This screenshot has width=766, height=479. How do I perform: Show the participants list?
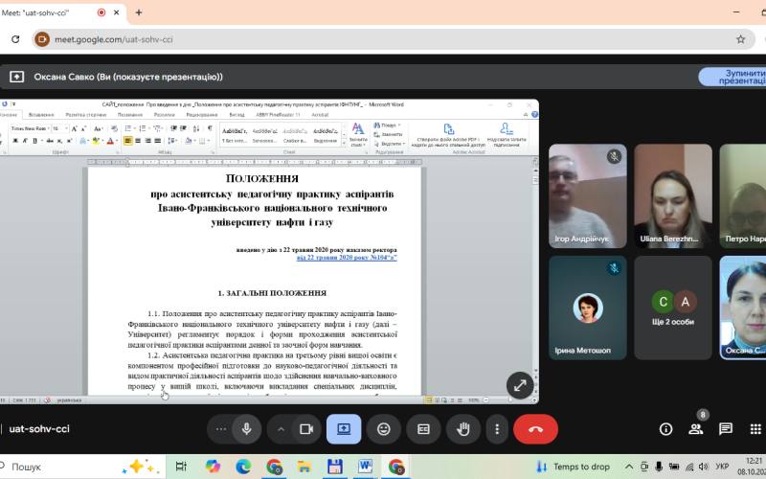click(x=696, y=429)
